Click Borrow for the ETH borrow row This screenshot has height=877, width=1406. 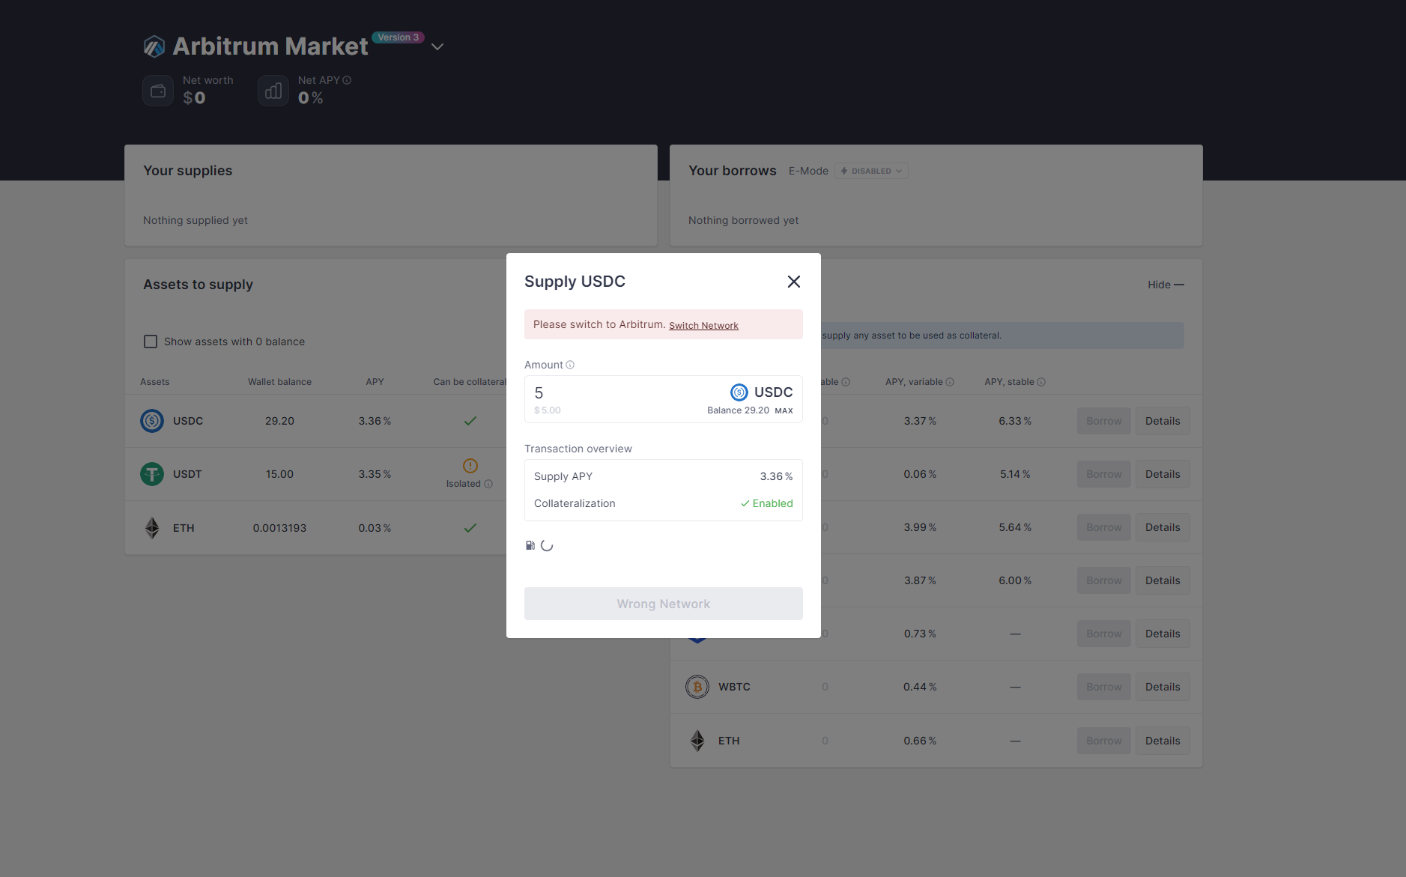1104,741
